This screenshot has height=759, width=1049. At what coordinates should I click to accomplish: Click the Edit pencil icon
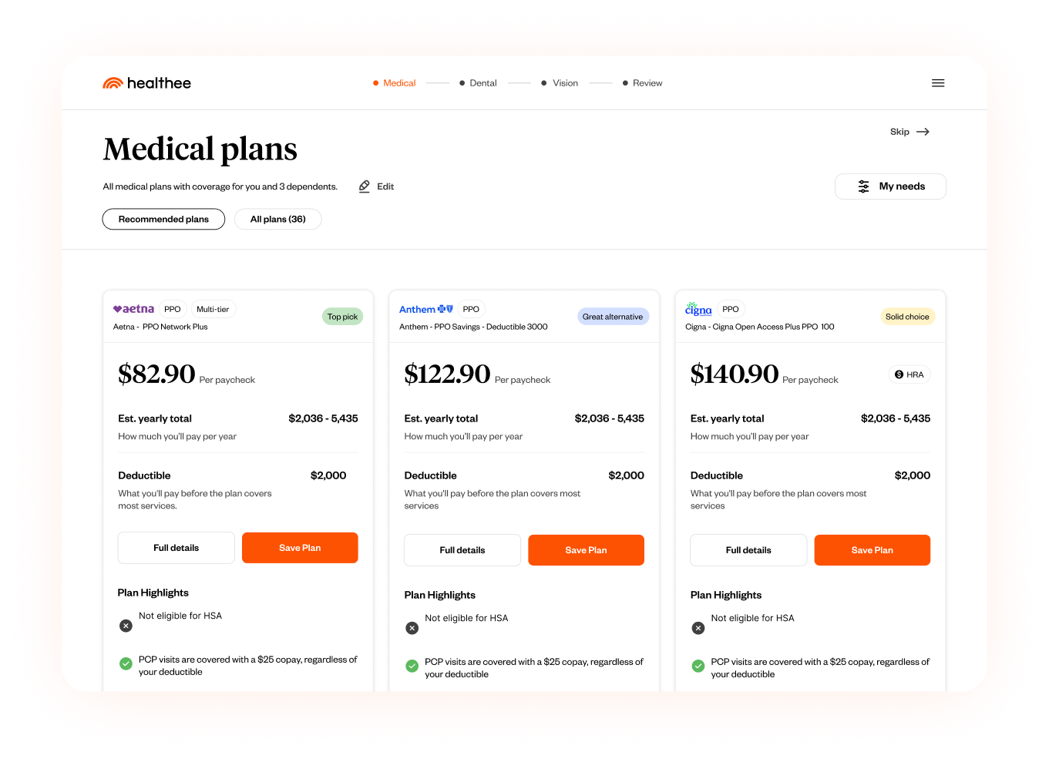tap(365, 186)
